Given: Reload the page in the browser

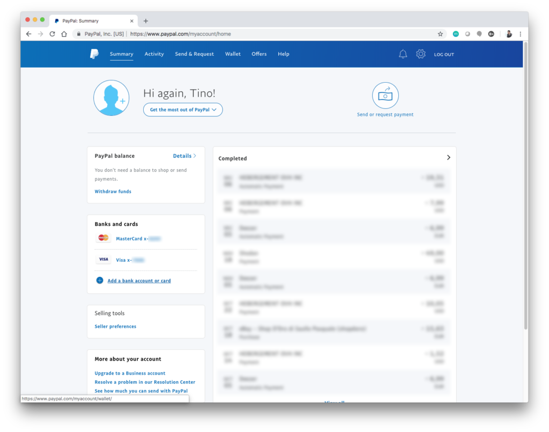Looking at the screenshot, I should [x=52, y=34].
